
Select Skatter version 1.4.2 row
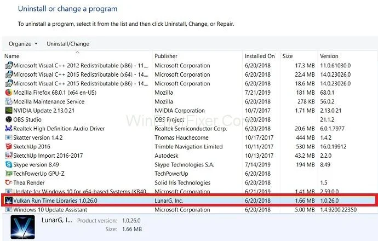coord(37,137)
